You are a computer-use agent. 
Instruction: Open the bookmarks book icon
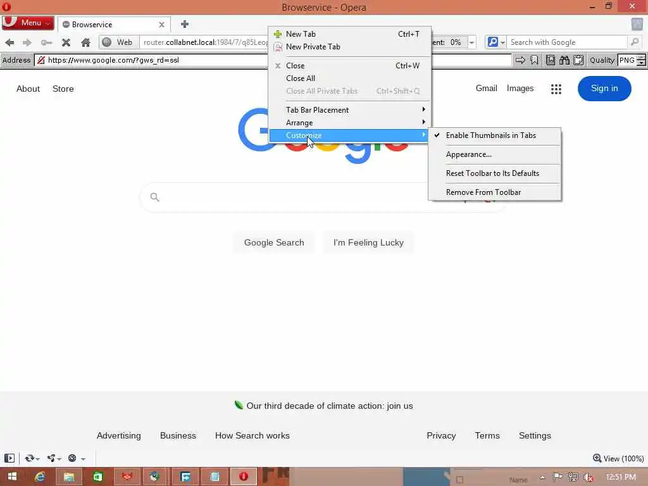[x=551, y=60]
